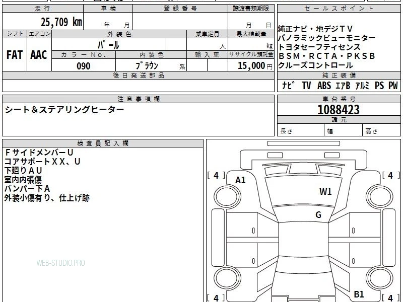Select the エアB equipment code
The image size is (403, 302).
click(x=343, y=85)
